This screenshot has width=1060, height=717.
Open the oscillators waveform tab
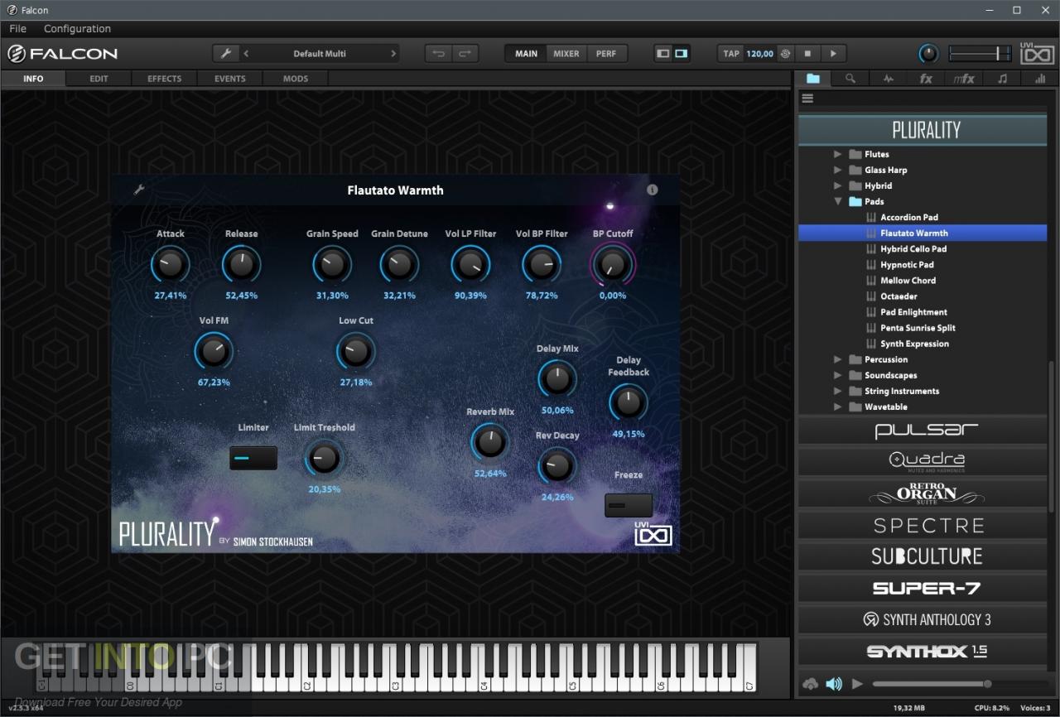(889, 79)
